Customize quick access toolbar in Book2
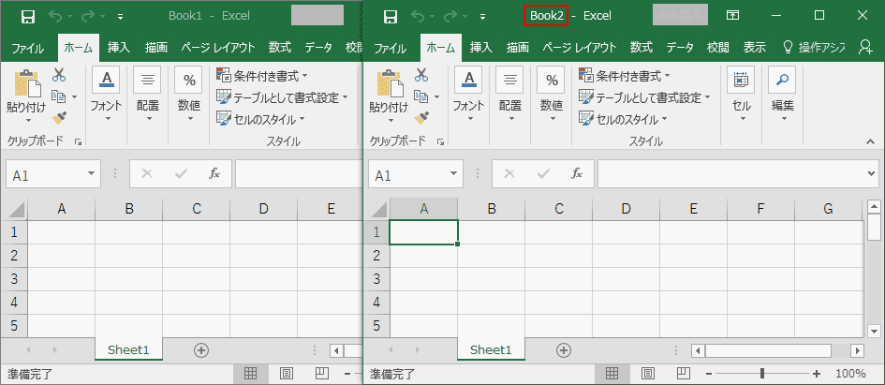The height and width of the screenshot is (385, 885). 482,17
